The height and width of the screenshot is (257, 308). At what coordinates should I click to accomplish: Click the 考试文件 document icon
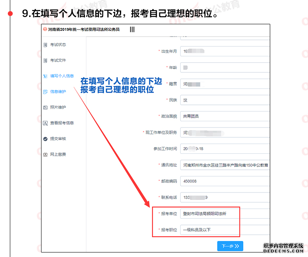click(45, 60)
